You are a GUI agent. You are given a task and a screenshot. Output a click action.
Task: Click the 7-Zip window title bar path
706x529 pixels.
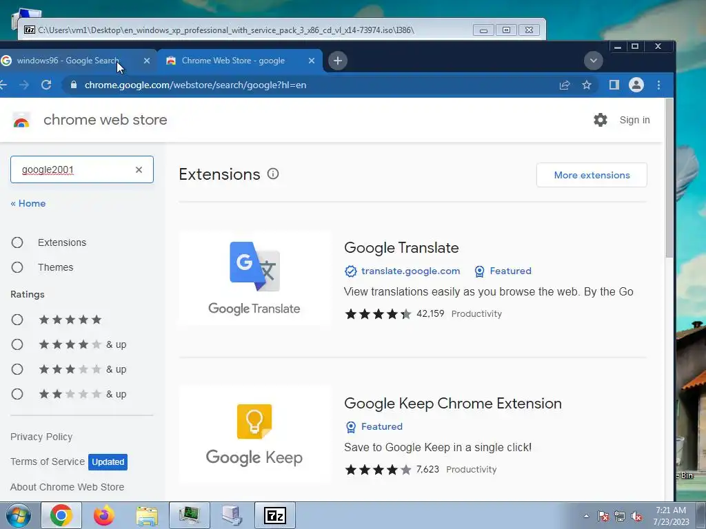[226, 30]
